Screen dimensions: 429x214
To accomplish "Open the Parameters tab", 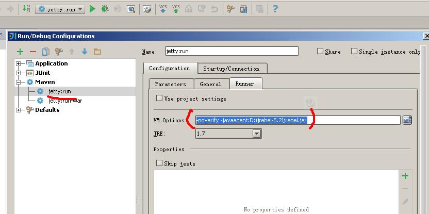I will point(171,84).
